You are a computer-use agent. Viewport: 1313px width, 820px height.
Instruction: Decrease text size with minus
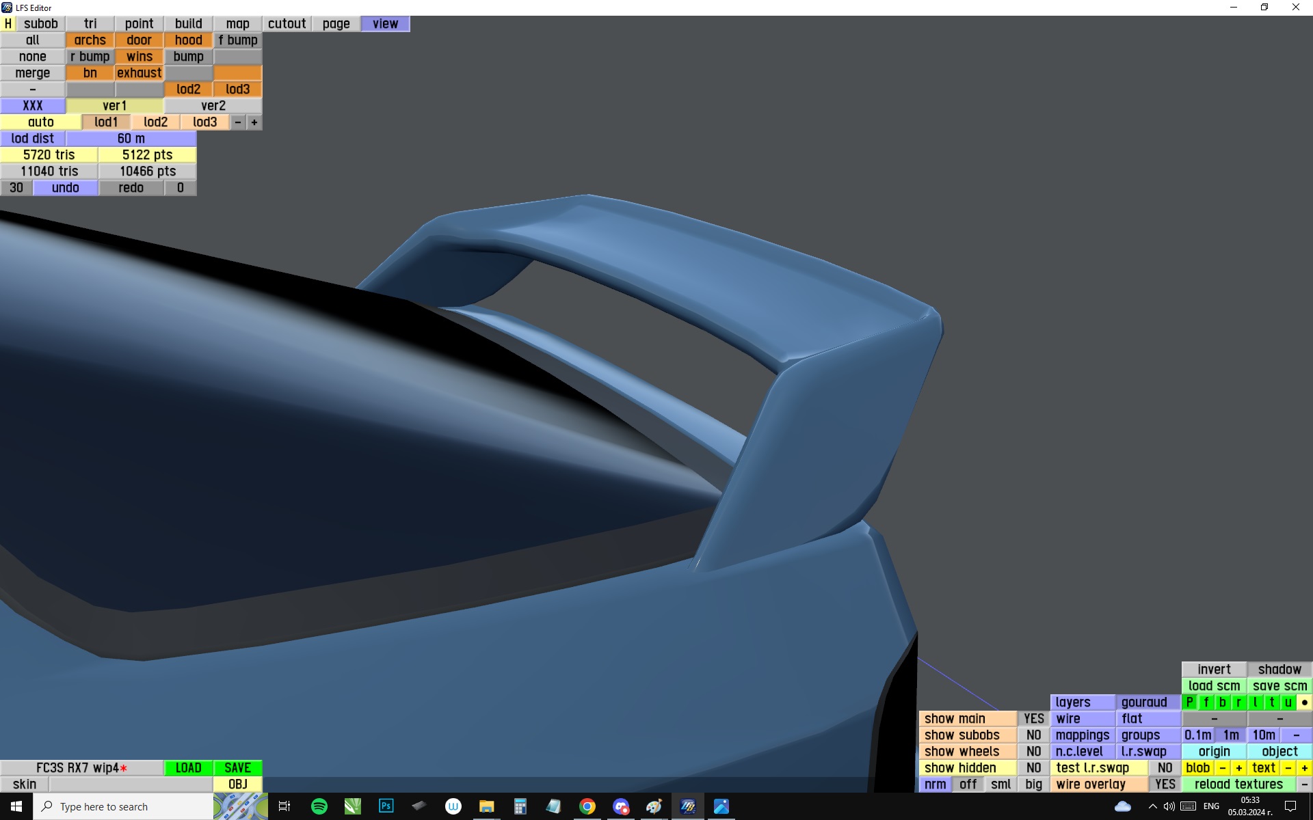click(1288, 768)
